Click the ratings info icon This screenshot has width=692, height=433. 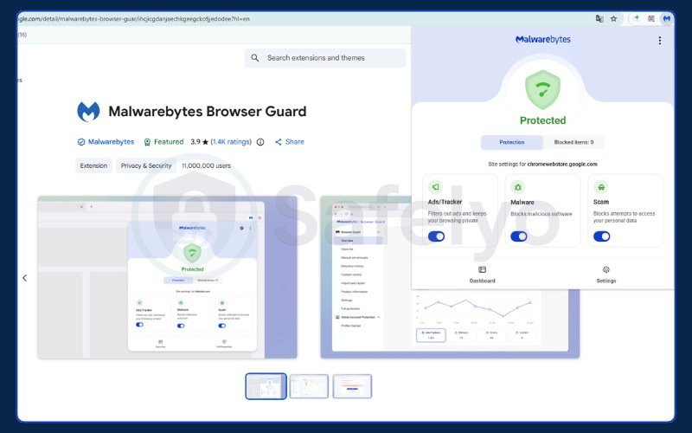pos(260,142)
